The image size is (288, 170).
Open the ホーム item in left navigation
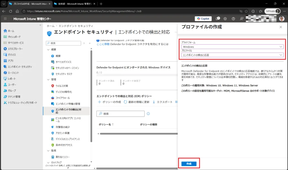pos(9,31)
